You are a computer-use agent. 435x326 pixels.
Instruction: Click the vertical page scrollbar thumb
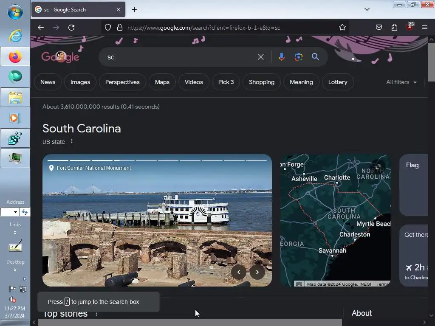coord(432,63)
